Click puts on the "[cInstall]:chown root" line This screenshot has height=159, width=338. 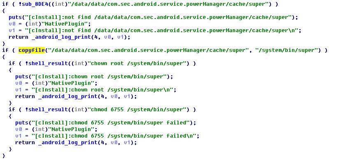click(21, 77)
